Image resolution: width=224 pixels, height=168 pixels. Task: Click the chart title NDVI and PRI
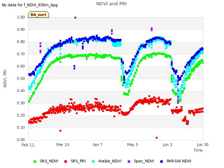(x=111, y=4)
